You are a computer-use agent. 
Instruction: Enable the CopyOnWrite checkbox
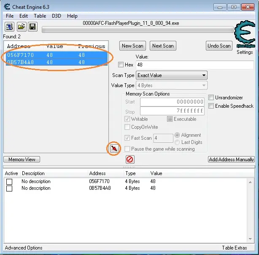pos(127,127)
